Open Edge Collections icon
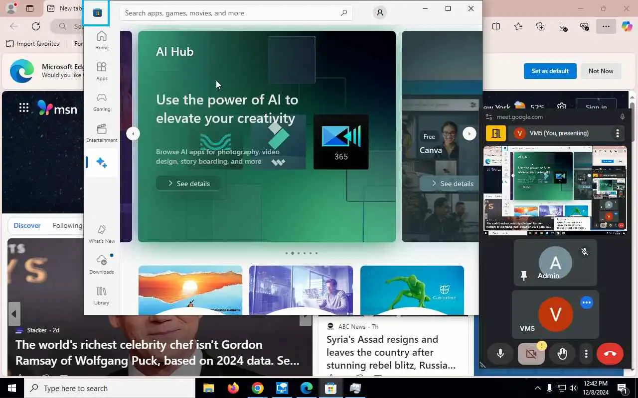This screenshot has height=398, width=638. [x=540, y=26]
